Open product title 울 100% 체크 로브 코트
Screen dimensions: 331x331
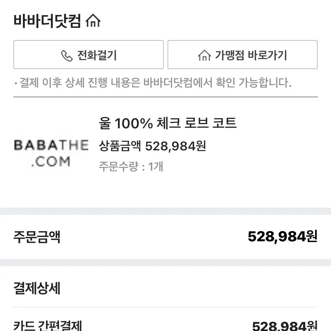168,123
